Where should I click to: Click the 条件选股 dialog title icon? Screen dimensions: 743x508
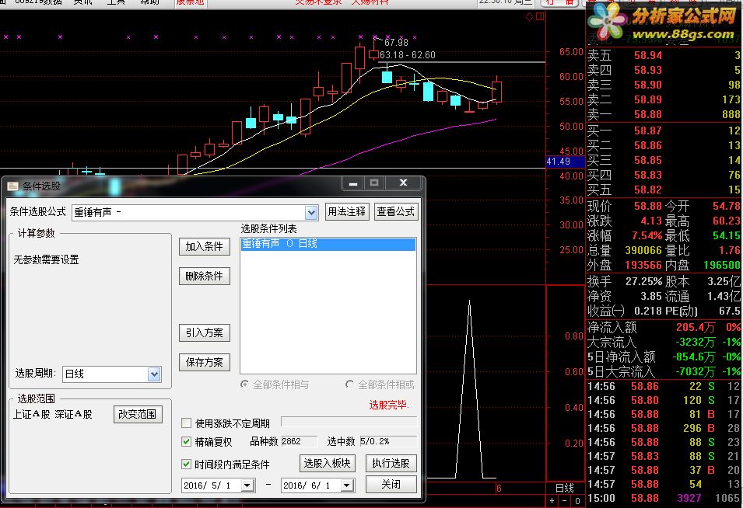[12, 186]
